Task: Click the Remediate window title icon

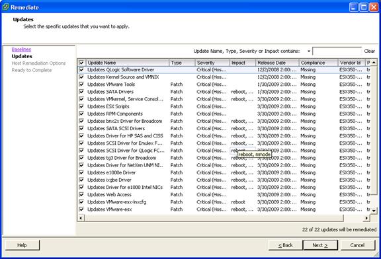Action: point(5,7)
